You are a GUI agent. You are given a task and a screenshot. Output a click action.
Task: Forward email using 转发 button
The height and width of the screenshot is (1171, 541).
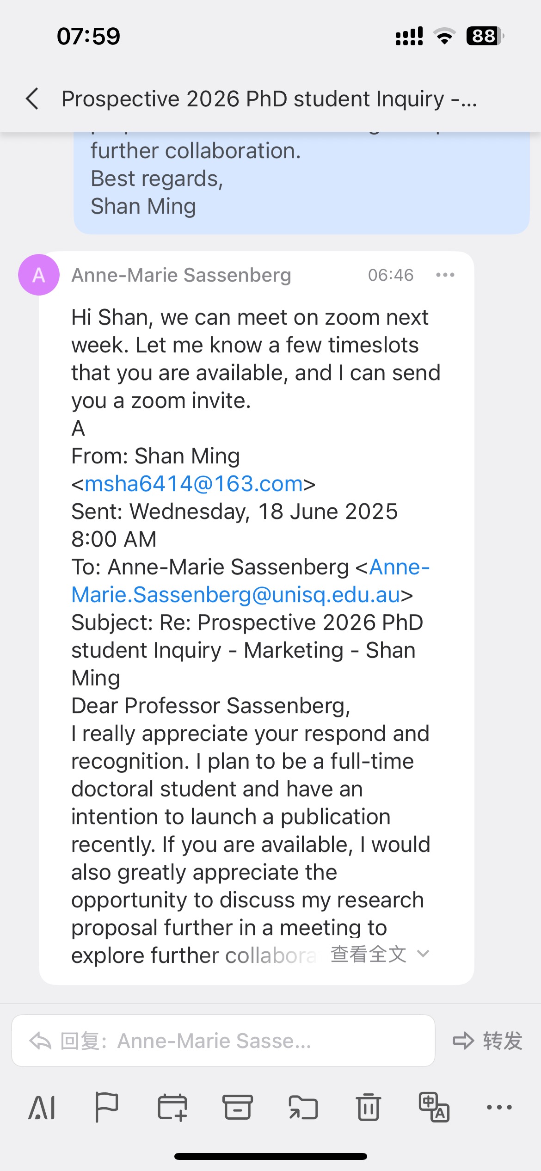click(x=488, y=1041)
